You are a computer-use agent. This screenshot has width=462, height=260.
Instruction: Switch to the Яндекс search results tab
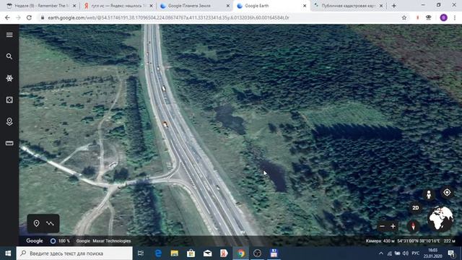click(x=118, y=6)
